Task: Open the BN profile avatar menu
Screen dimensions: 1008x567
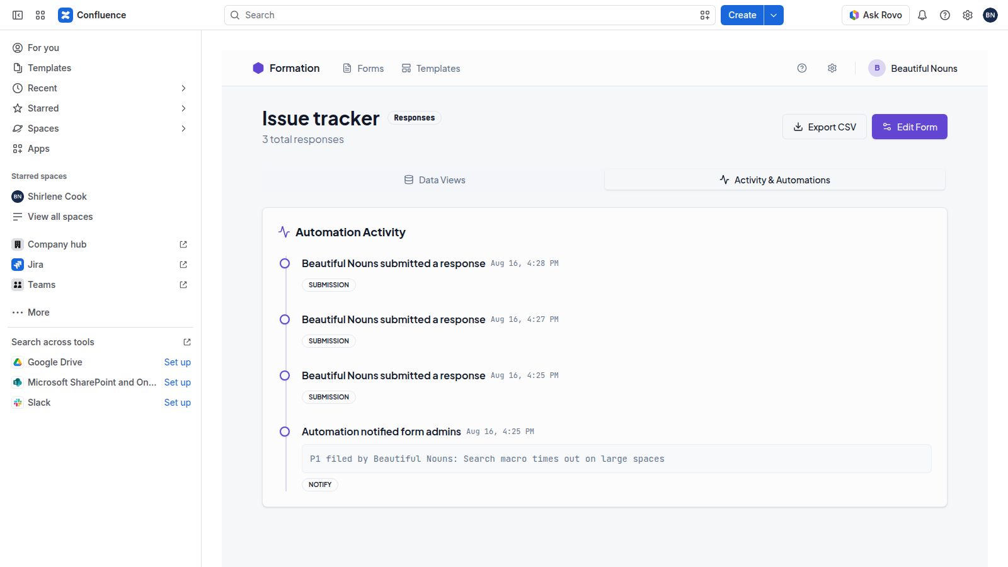Action: 990,15
